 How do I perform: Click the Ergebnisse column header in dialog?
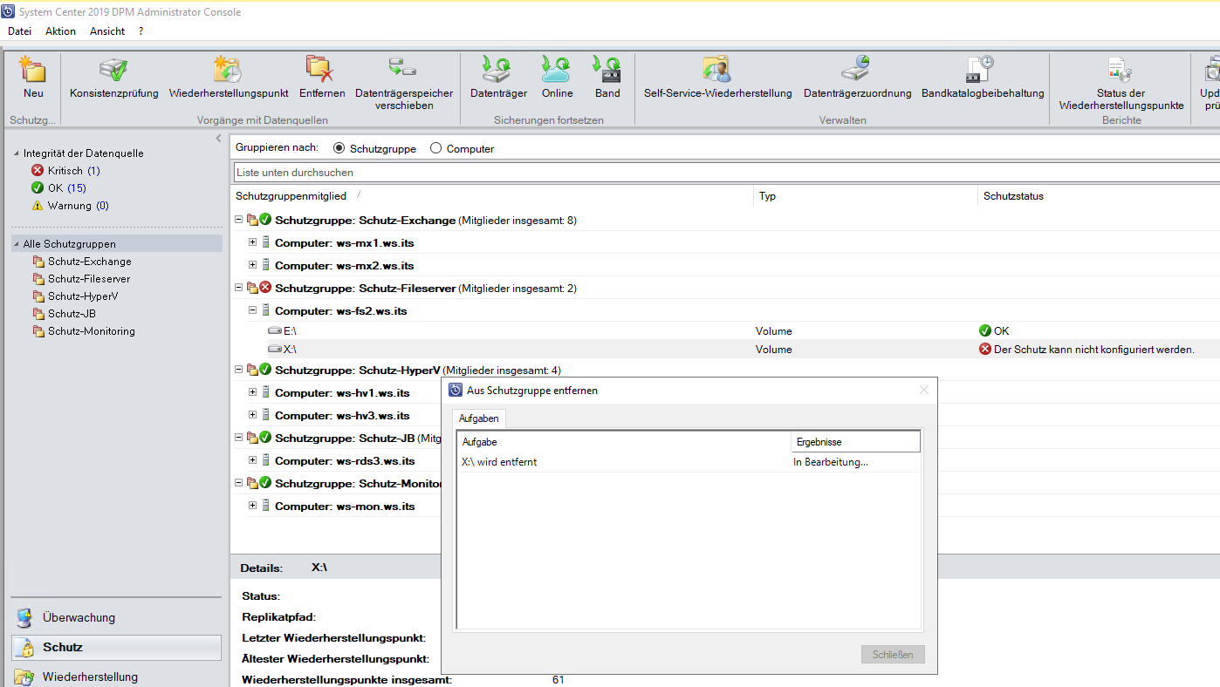coord(855,442)
